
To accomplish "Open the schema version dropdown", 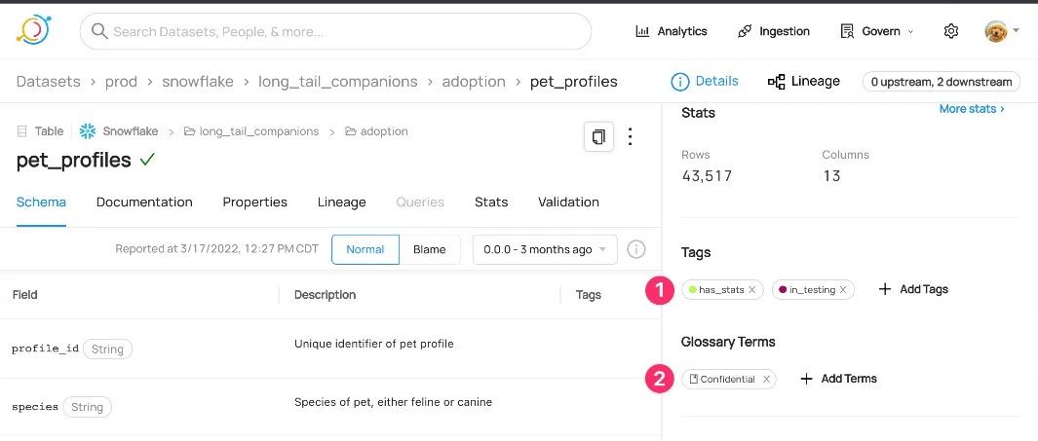I will [x=545, y=249].
